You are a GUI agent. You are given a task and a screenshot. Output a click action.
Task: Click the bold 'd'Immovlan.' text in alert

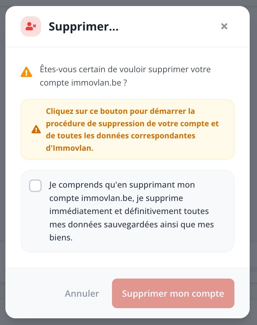click(x=70, y=148)
